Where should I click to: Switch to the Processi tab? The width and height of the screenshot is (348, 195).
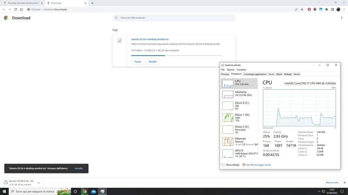point(225,74)
